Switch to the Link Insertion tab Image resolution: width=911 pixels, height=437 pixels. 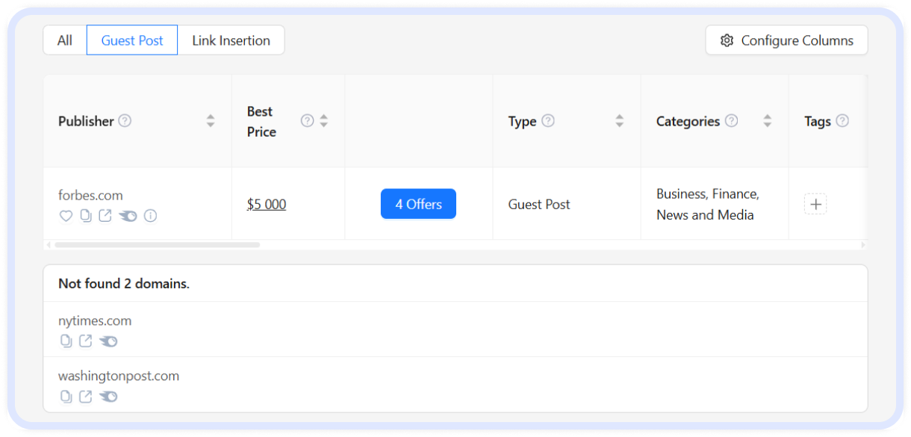pos(231,40)
